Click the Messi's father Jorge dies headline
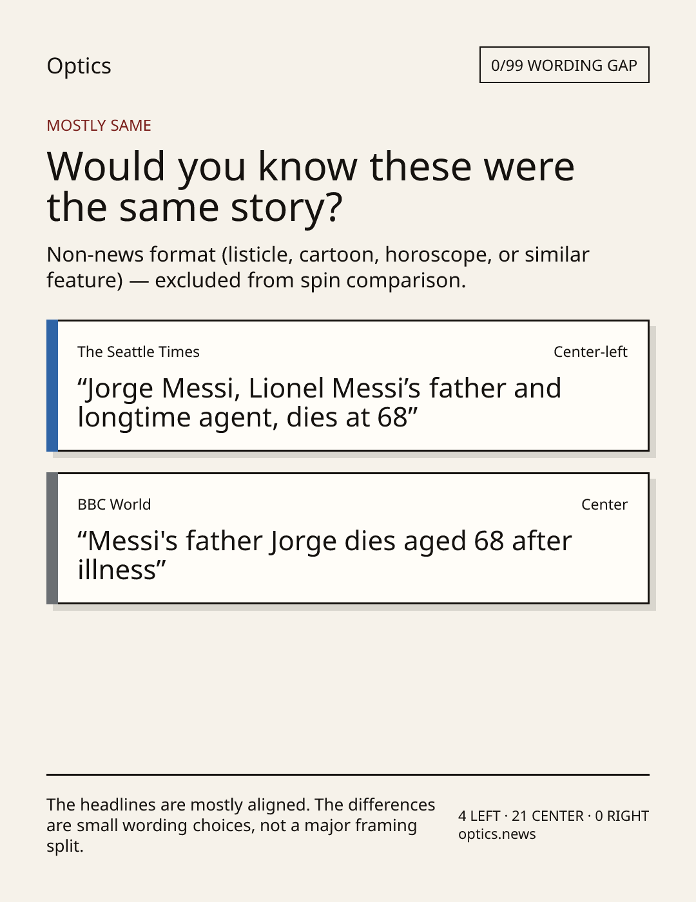 pyautogui.click(x=324, y=555)
